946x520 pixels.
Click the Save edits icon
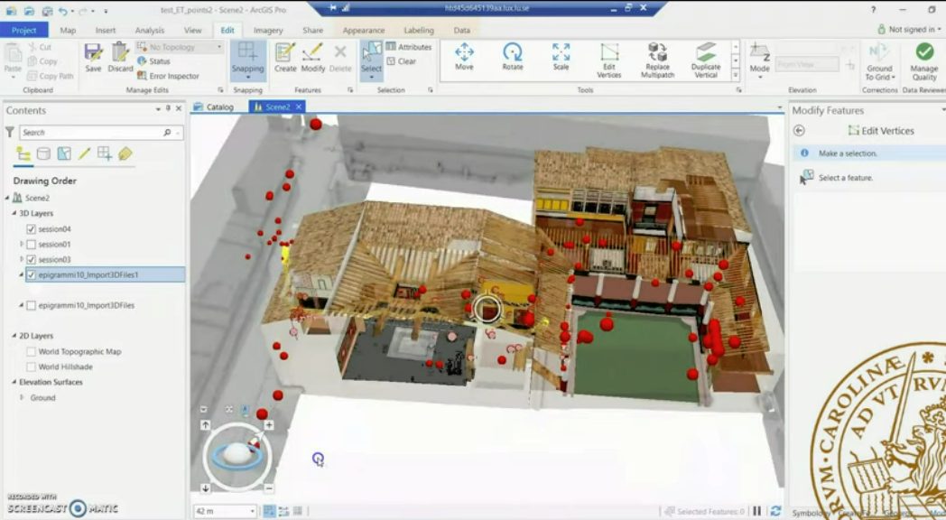93,58
